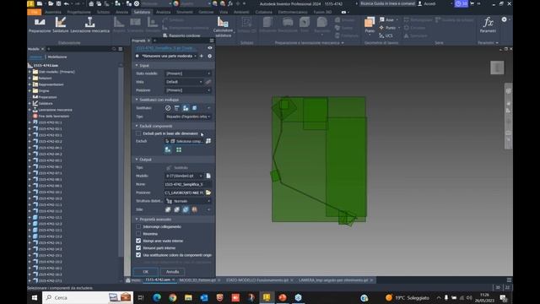Open the Gestione ribbon tab
540x304 pixels.
[x=206, y=12]
